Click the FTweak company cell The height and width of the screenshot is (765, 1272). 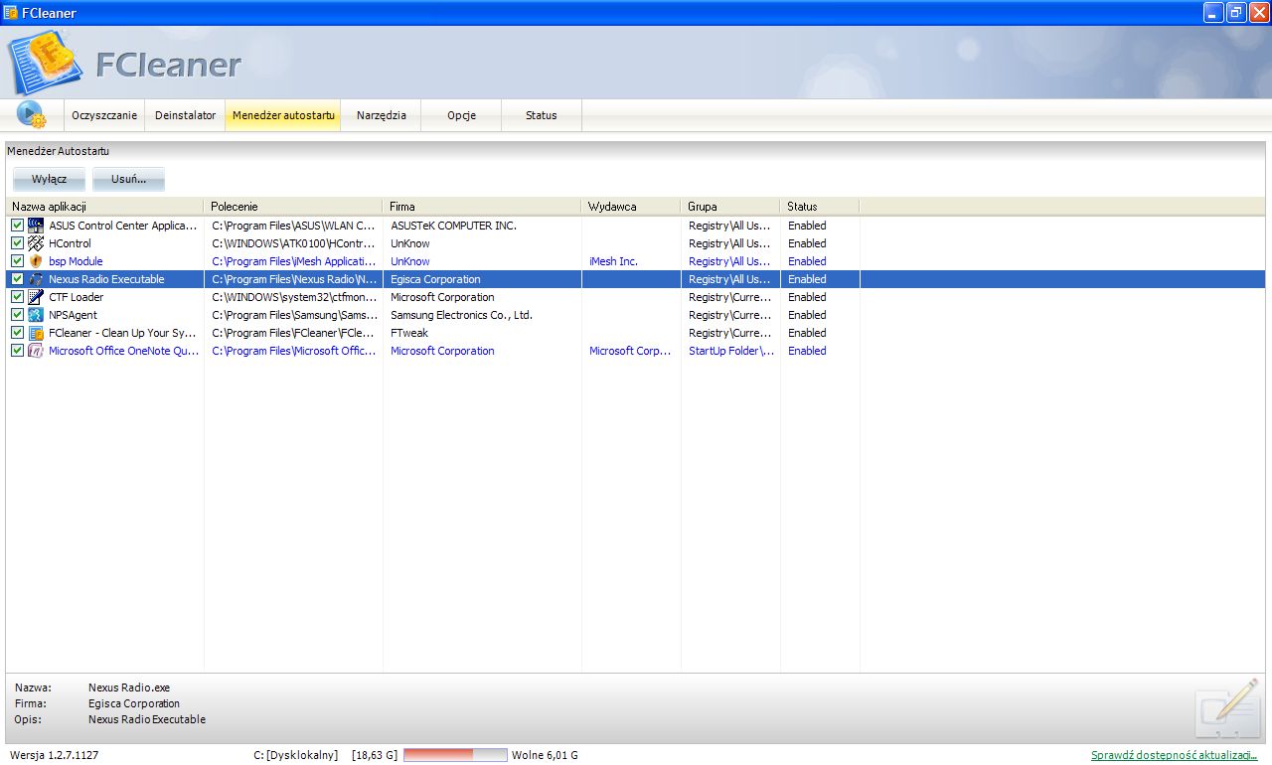click(x=409, y=333)
